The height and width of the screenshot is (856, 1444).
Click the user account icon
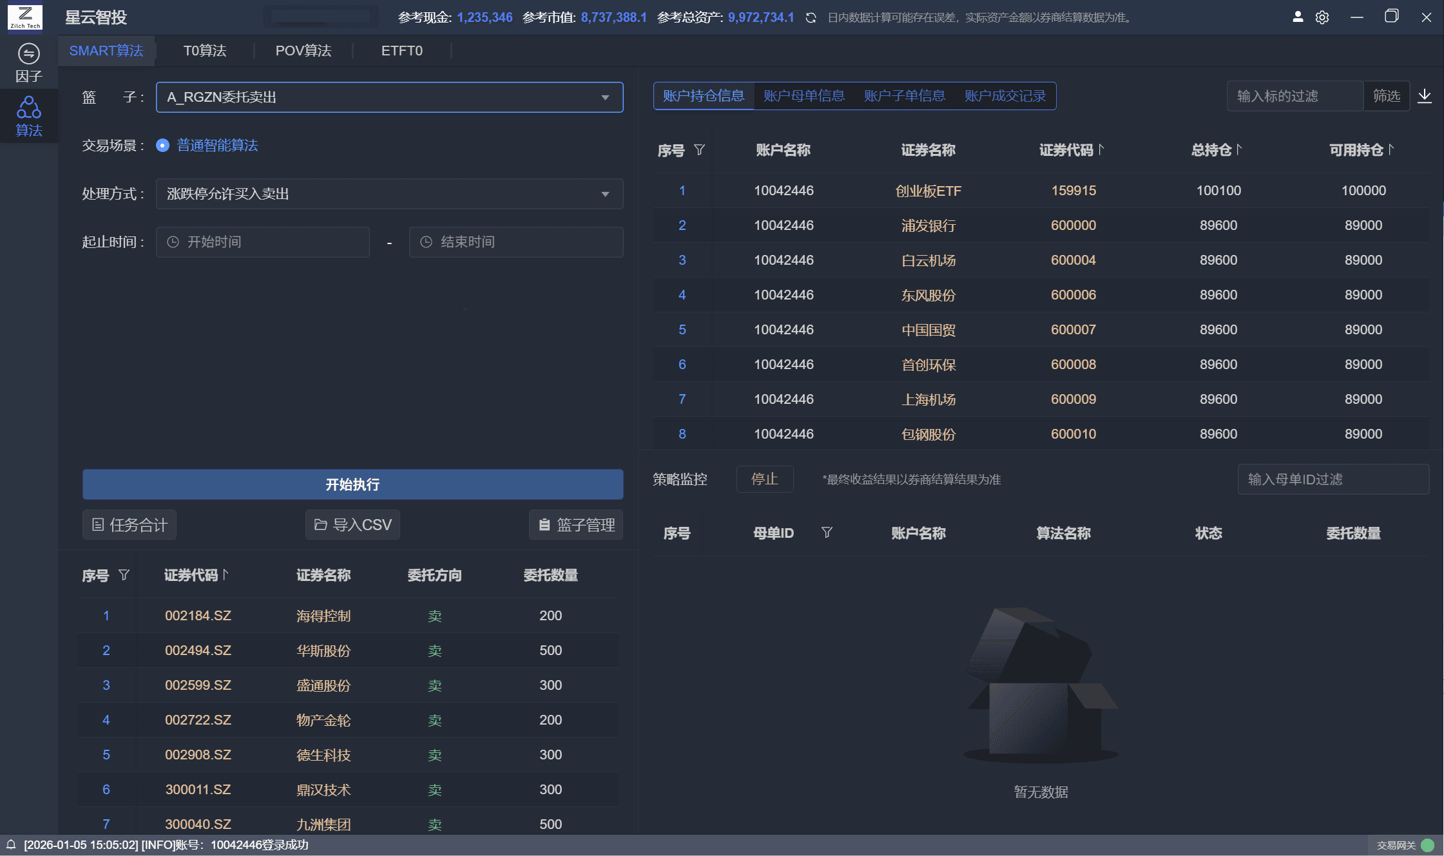point(1298,17)
